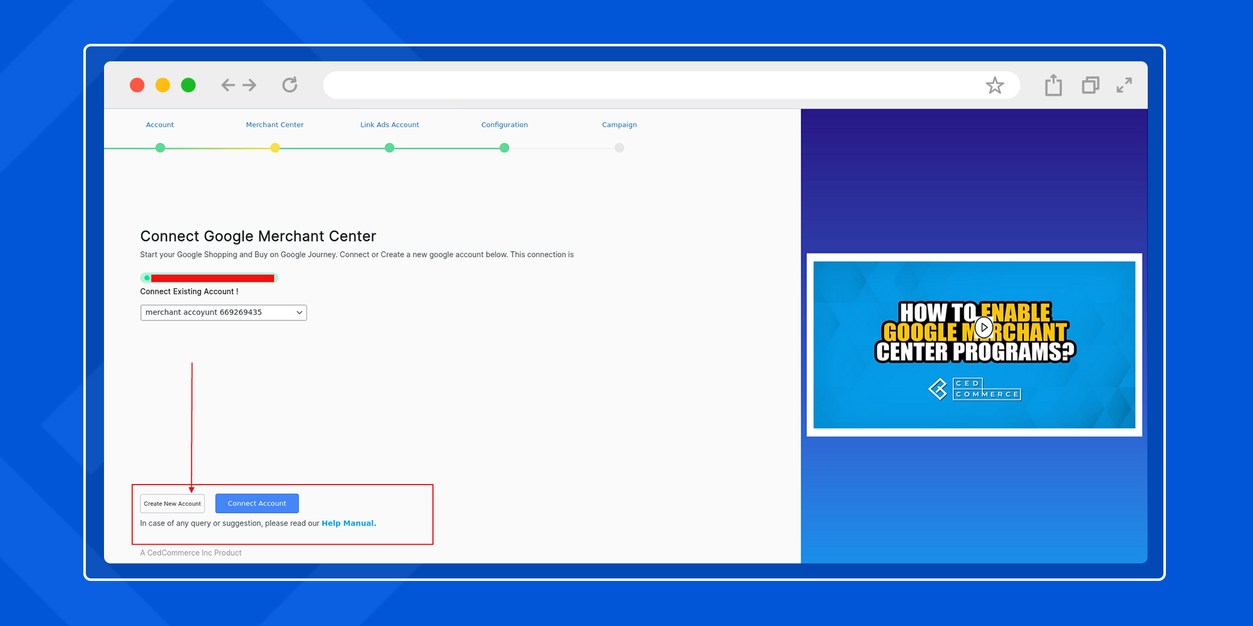Image resolution: width=1253 pixels, height=626 pixels.
Task: Expand the browser to fullscreen
Action: (x=1125, y=85)
